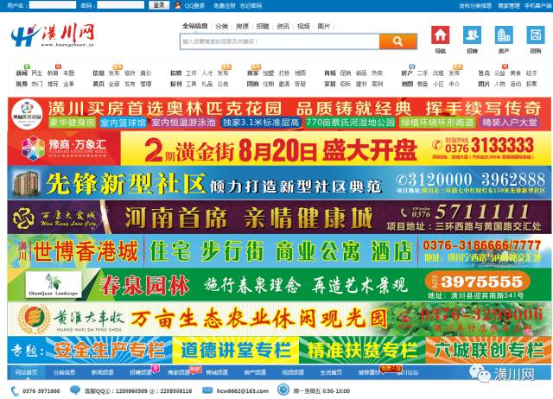This screenshot has width=553, height=399.
Task: Click the 人物 link in the 图片 row
Action: pos(499,85)
